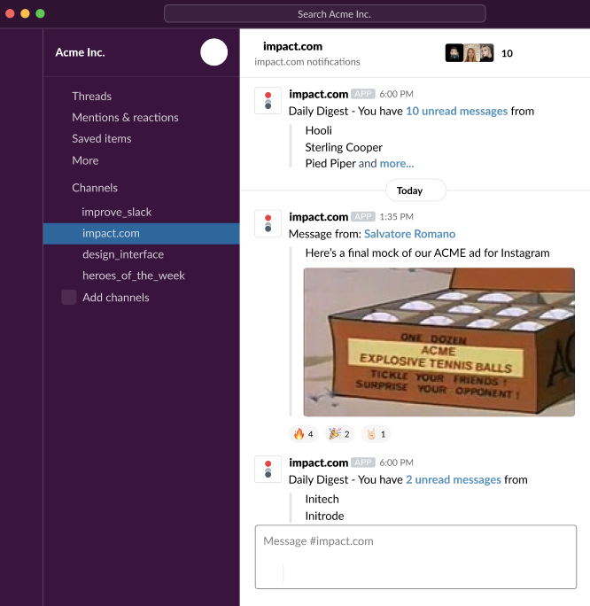
Task: Open Mentions & reactions
Action: (x=125, y=117)
